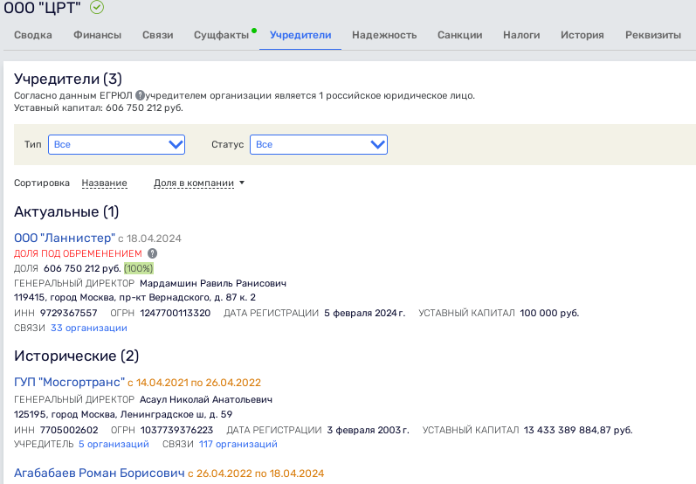
Task: Click the ЕГРЮЛ question mark help icon
Action: point(140,95)
